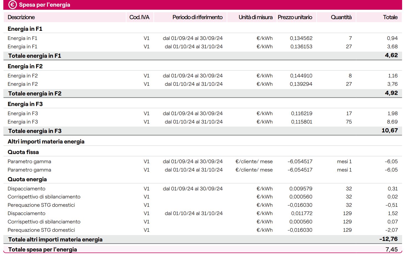
Task: Select the F3 total amount 10,67
Action: [389, 130]
